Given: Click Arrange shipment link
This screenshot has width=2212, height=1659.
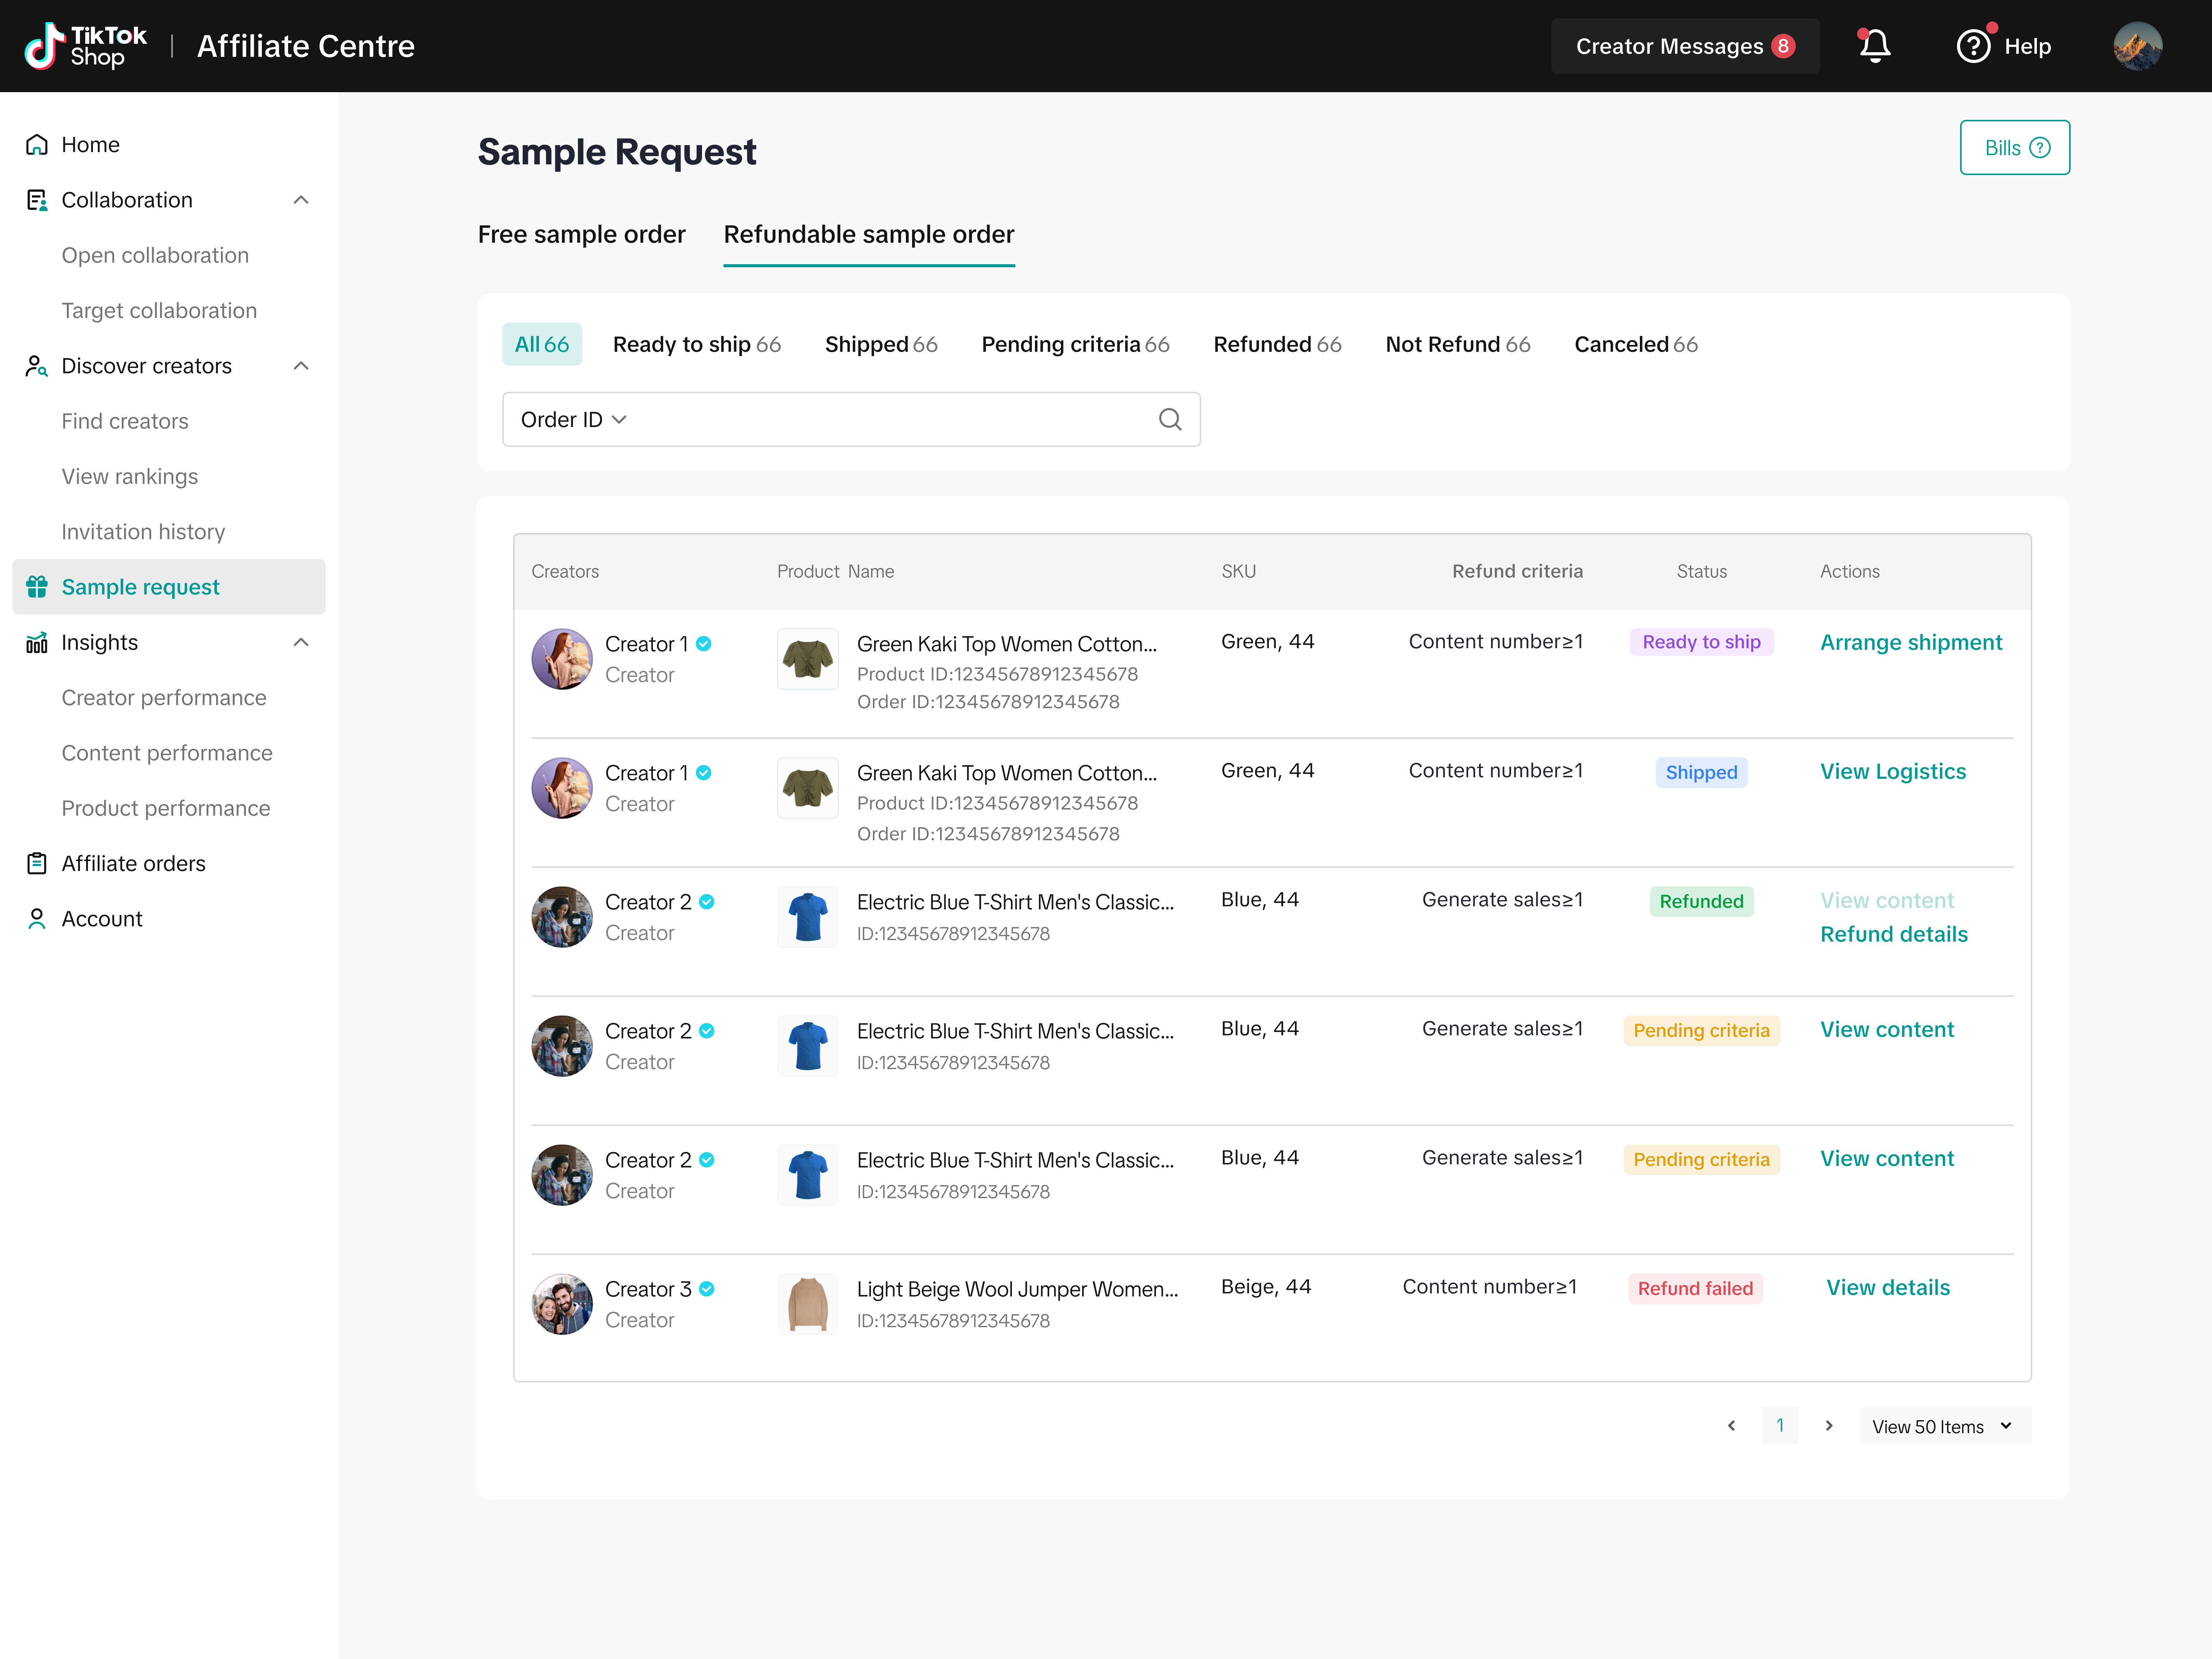Looking at the screenshot, I should click(1911, 642).
